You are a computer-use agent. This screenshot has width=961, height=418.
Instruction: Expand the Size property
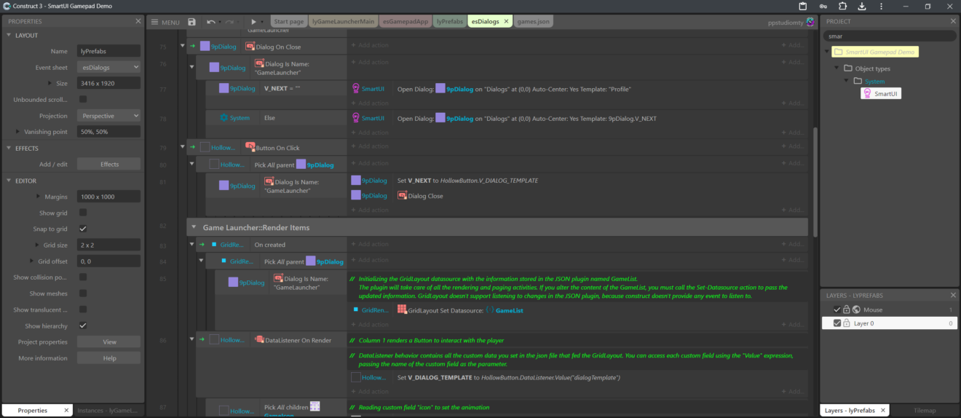(50, 83)
